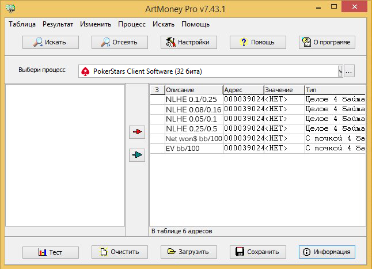Click the ArtMoney app icon in title bar
Image resolution: width=372 pixels, height=269 pixels.
click(10, 9)
